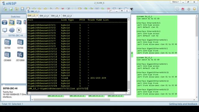199x112 pixels.
Task: Switch to the SW_L2_2 terminal tab
Action: pos(67,16)
